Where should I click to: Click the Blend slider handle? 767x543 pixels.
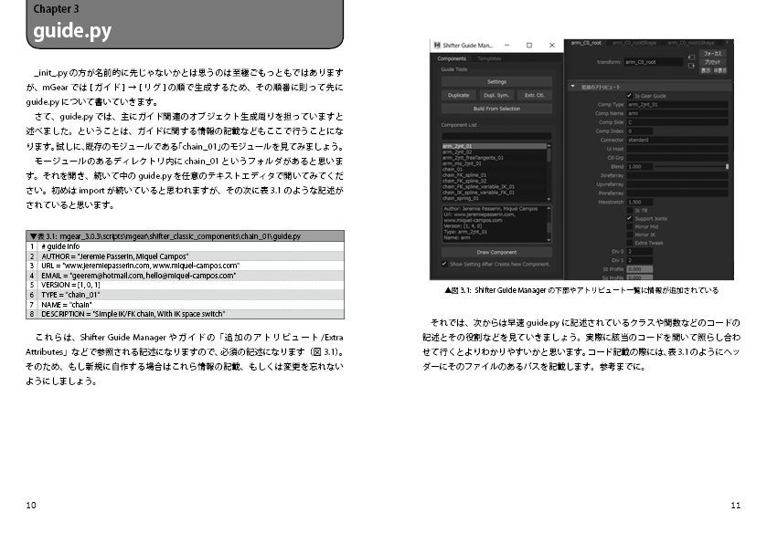tap(727, 166)
